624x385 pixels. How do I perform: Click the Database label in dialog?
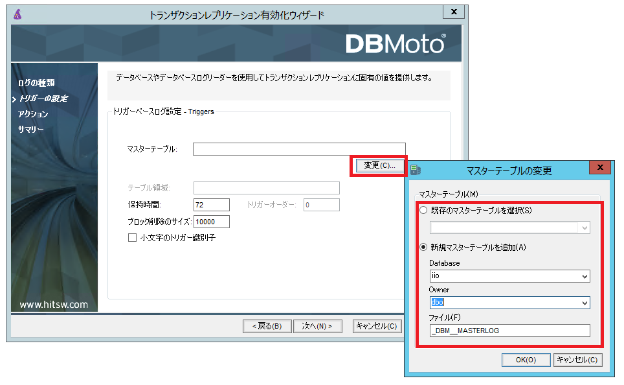(445, 263)
